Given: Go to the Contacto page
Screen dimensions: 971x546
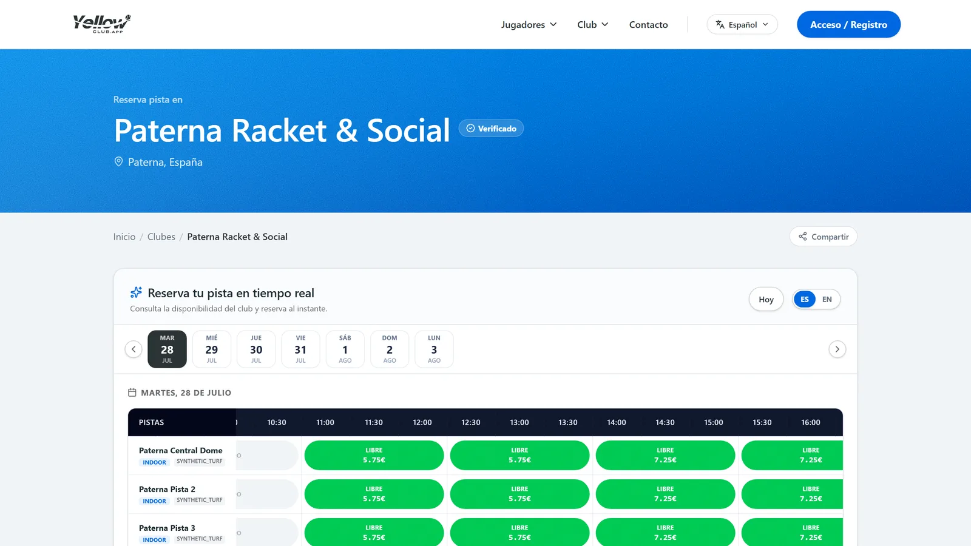Looking at the screenshot, I should 648,24.
